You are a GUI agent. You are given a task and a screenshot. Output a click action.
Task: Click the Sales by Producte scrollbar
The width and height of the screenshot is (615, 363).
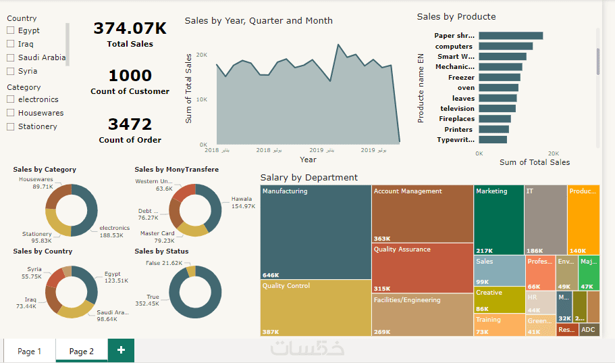coord(598,61)
